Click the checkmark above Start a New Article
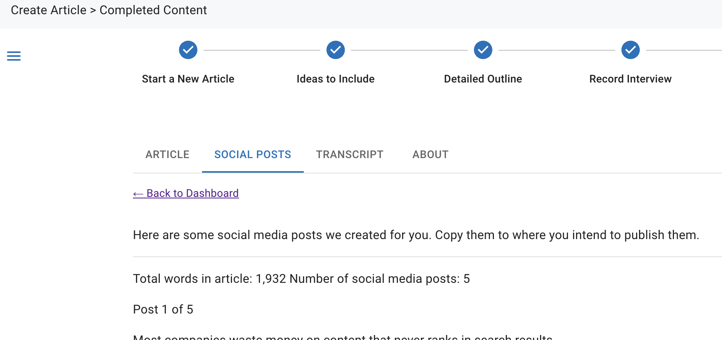This screenshot has height=340, width=722. click(x=188, y=50)
